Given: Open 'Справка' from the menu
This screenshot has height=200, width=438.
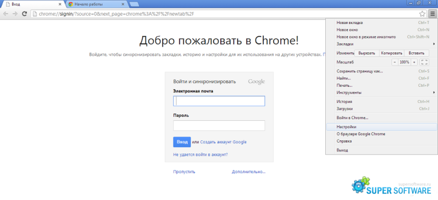Looking at the screenshot, I should (382, 141).
